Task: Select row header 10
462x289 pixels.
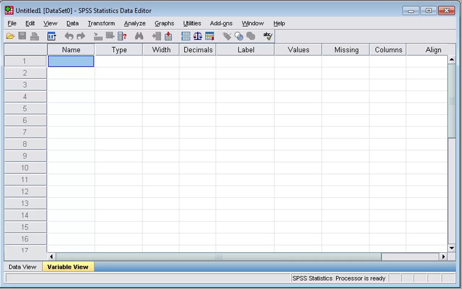Action: coord(26,168)
